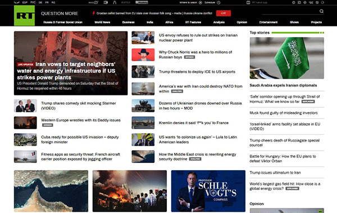
Task: Go to the Business section
Action: (x=128, y=22)
